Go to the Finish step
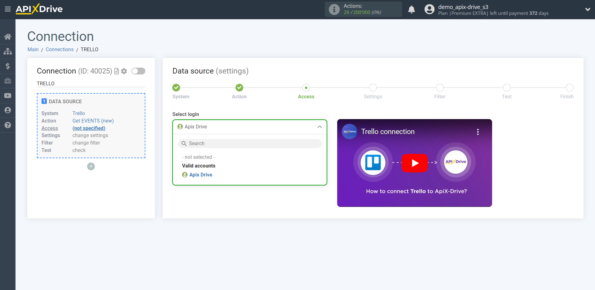Image resolution: width=595 pixels, height=290 pixels. 570,88
